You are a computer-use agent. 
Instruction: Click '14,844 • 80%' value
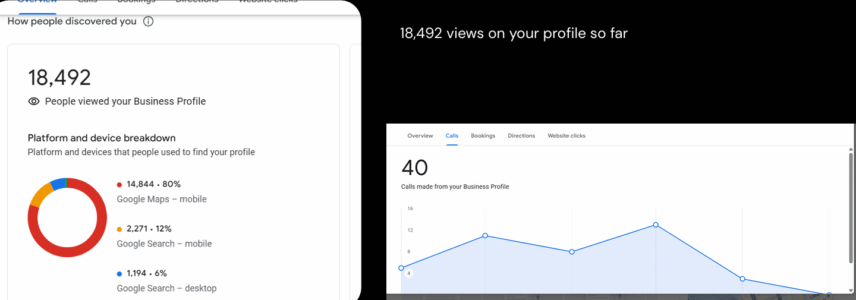[153, 184]
